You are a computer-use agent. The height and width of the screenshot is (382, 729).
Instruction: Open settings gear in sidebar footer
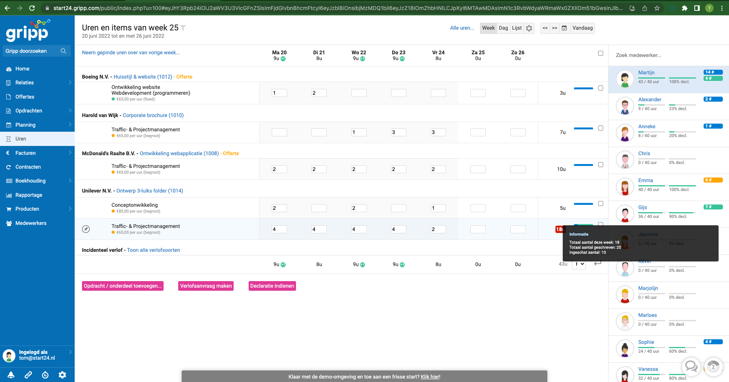tap(62, 375)
